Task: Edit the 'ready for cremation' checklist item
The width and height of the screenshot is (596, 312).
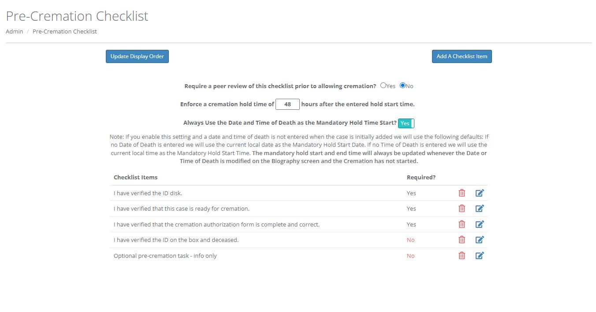Action: pyautogui.click(x=480, y=208)
